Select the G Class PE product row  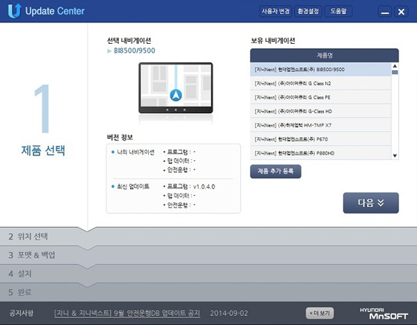320,97
